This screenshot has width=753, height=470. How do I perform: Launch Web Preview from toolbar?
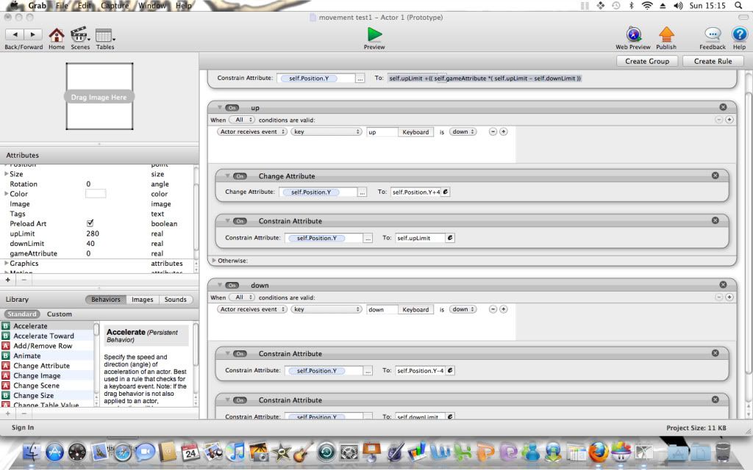[x=633, y=35]
